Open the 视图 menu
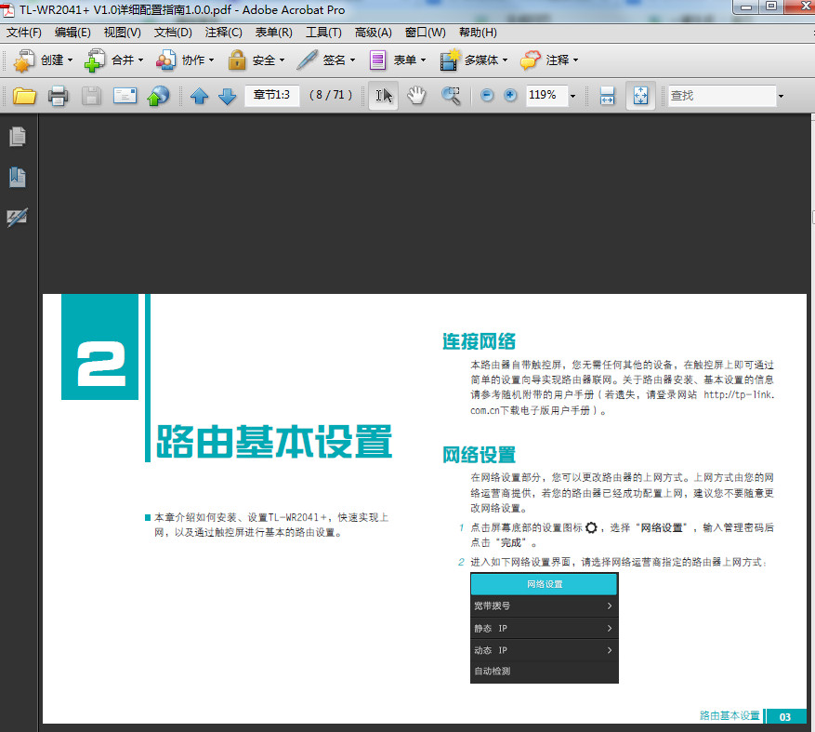Viewport: 815px width, 732px height. tap(121, 32)
